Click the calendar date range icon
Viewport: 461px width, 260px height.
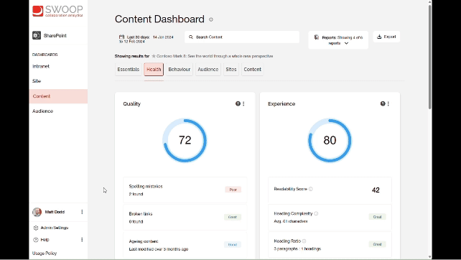(121, 37)
